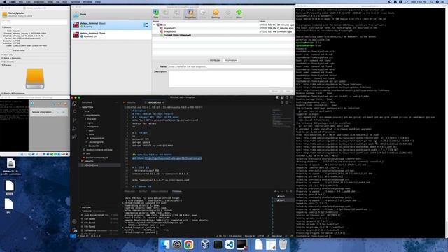Open System Preferences from the Dock
This screenshot has height=252, width=448.
tap(177, 244)
